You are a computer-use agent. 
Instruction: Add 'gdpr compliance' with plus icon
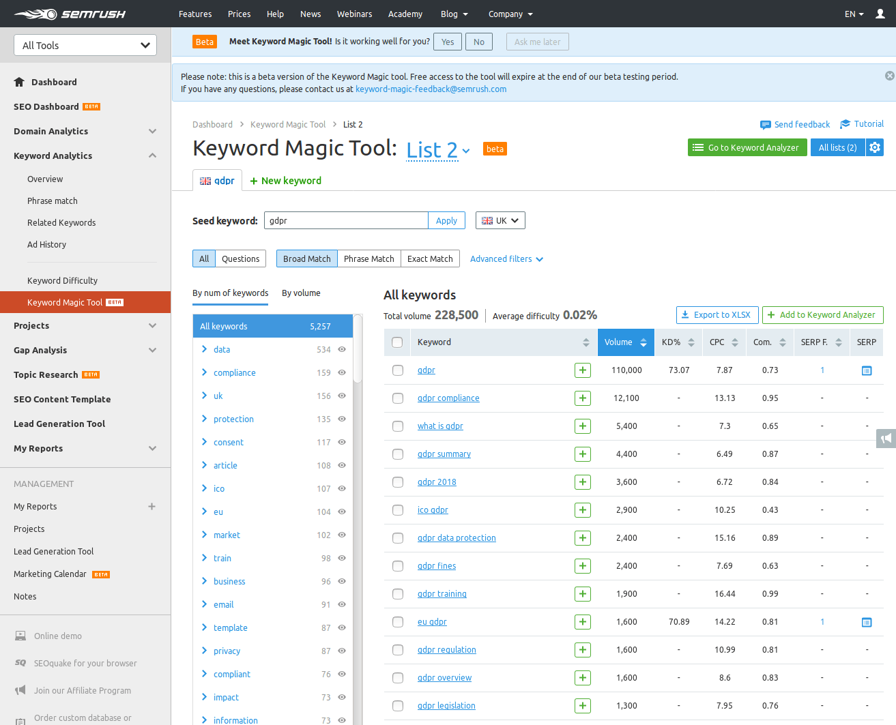pyautogui.click(x=583, y=398)
